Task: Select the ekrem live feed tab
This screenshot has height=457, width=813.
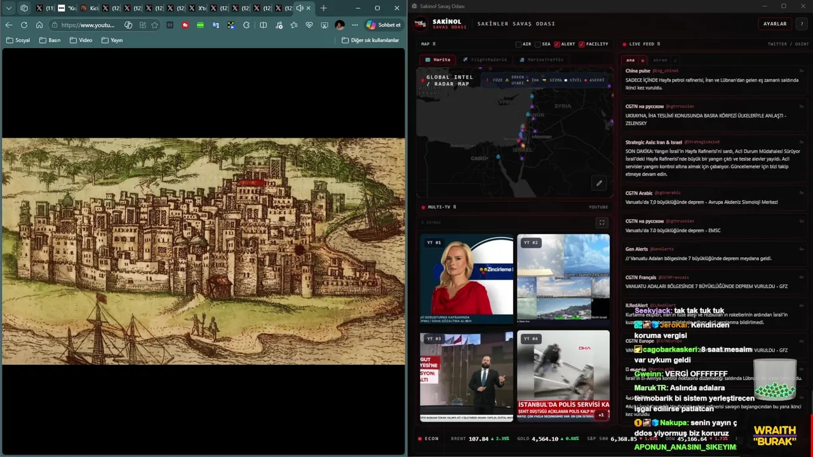Action: click(x=660, y=60)
